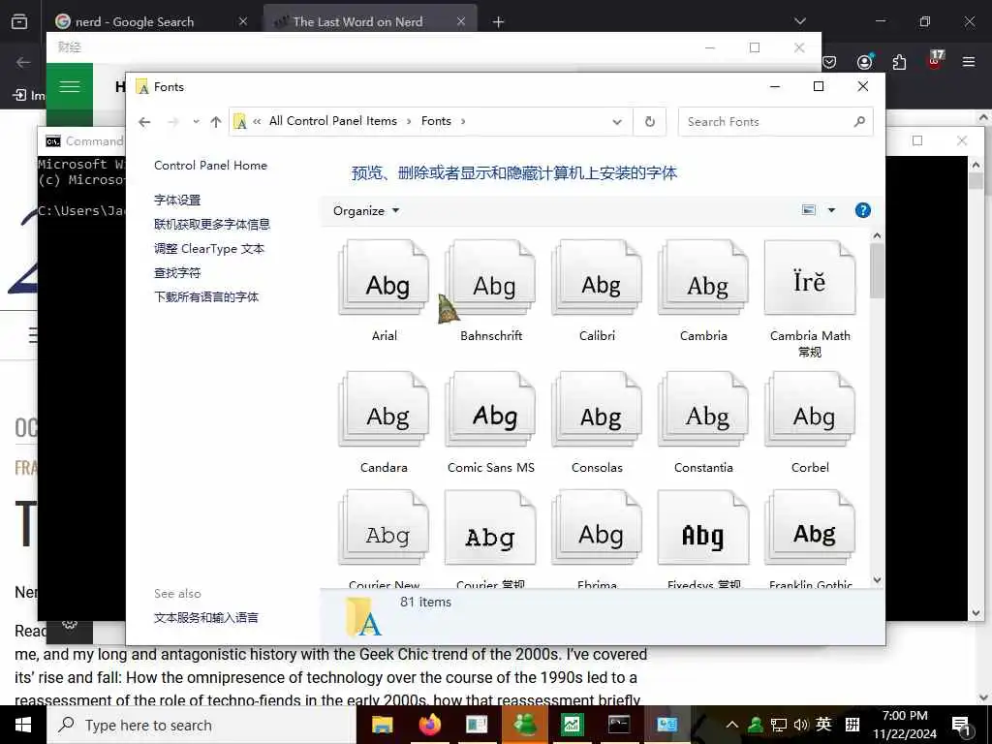The height and width of the screenshot is (744, 992).
Task: Click the 81 items status text
Action: [x=425, y=603]
